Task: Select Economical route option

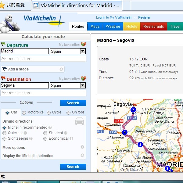Action: point(45,138)
